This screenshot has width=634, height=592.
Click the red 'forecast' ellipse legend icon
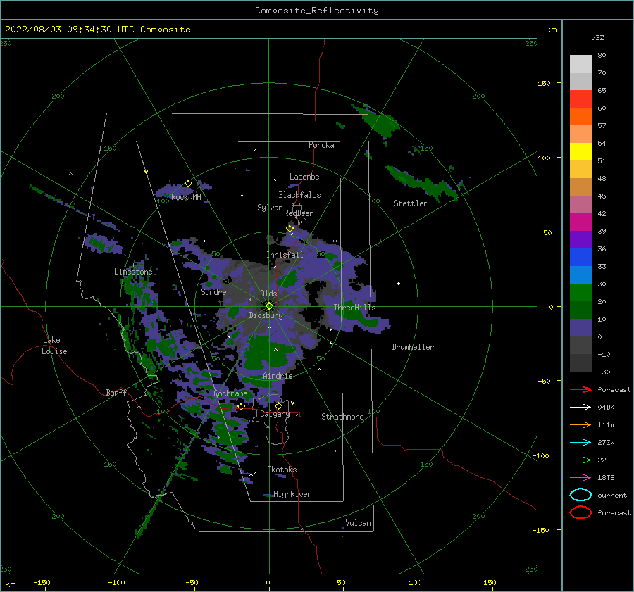(580, 512)
